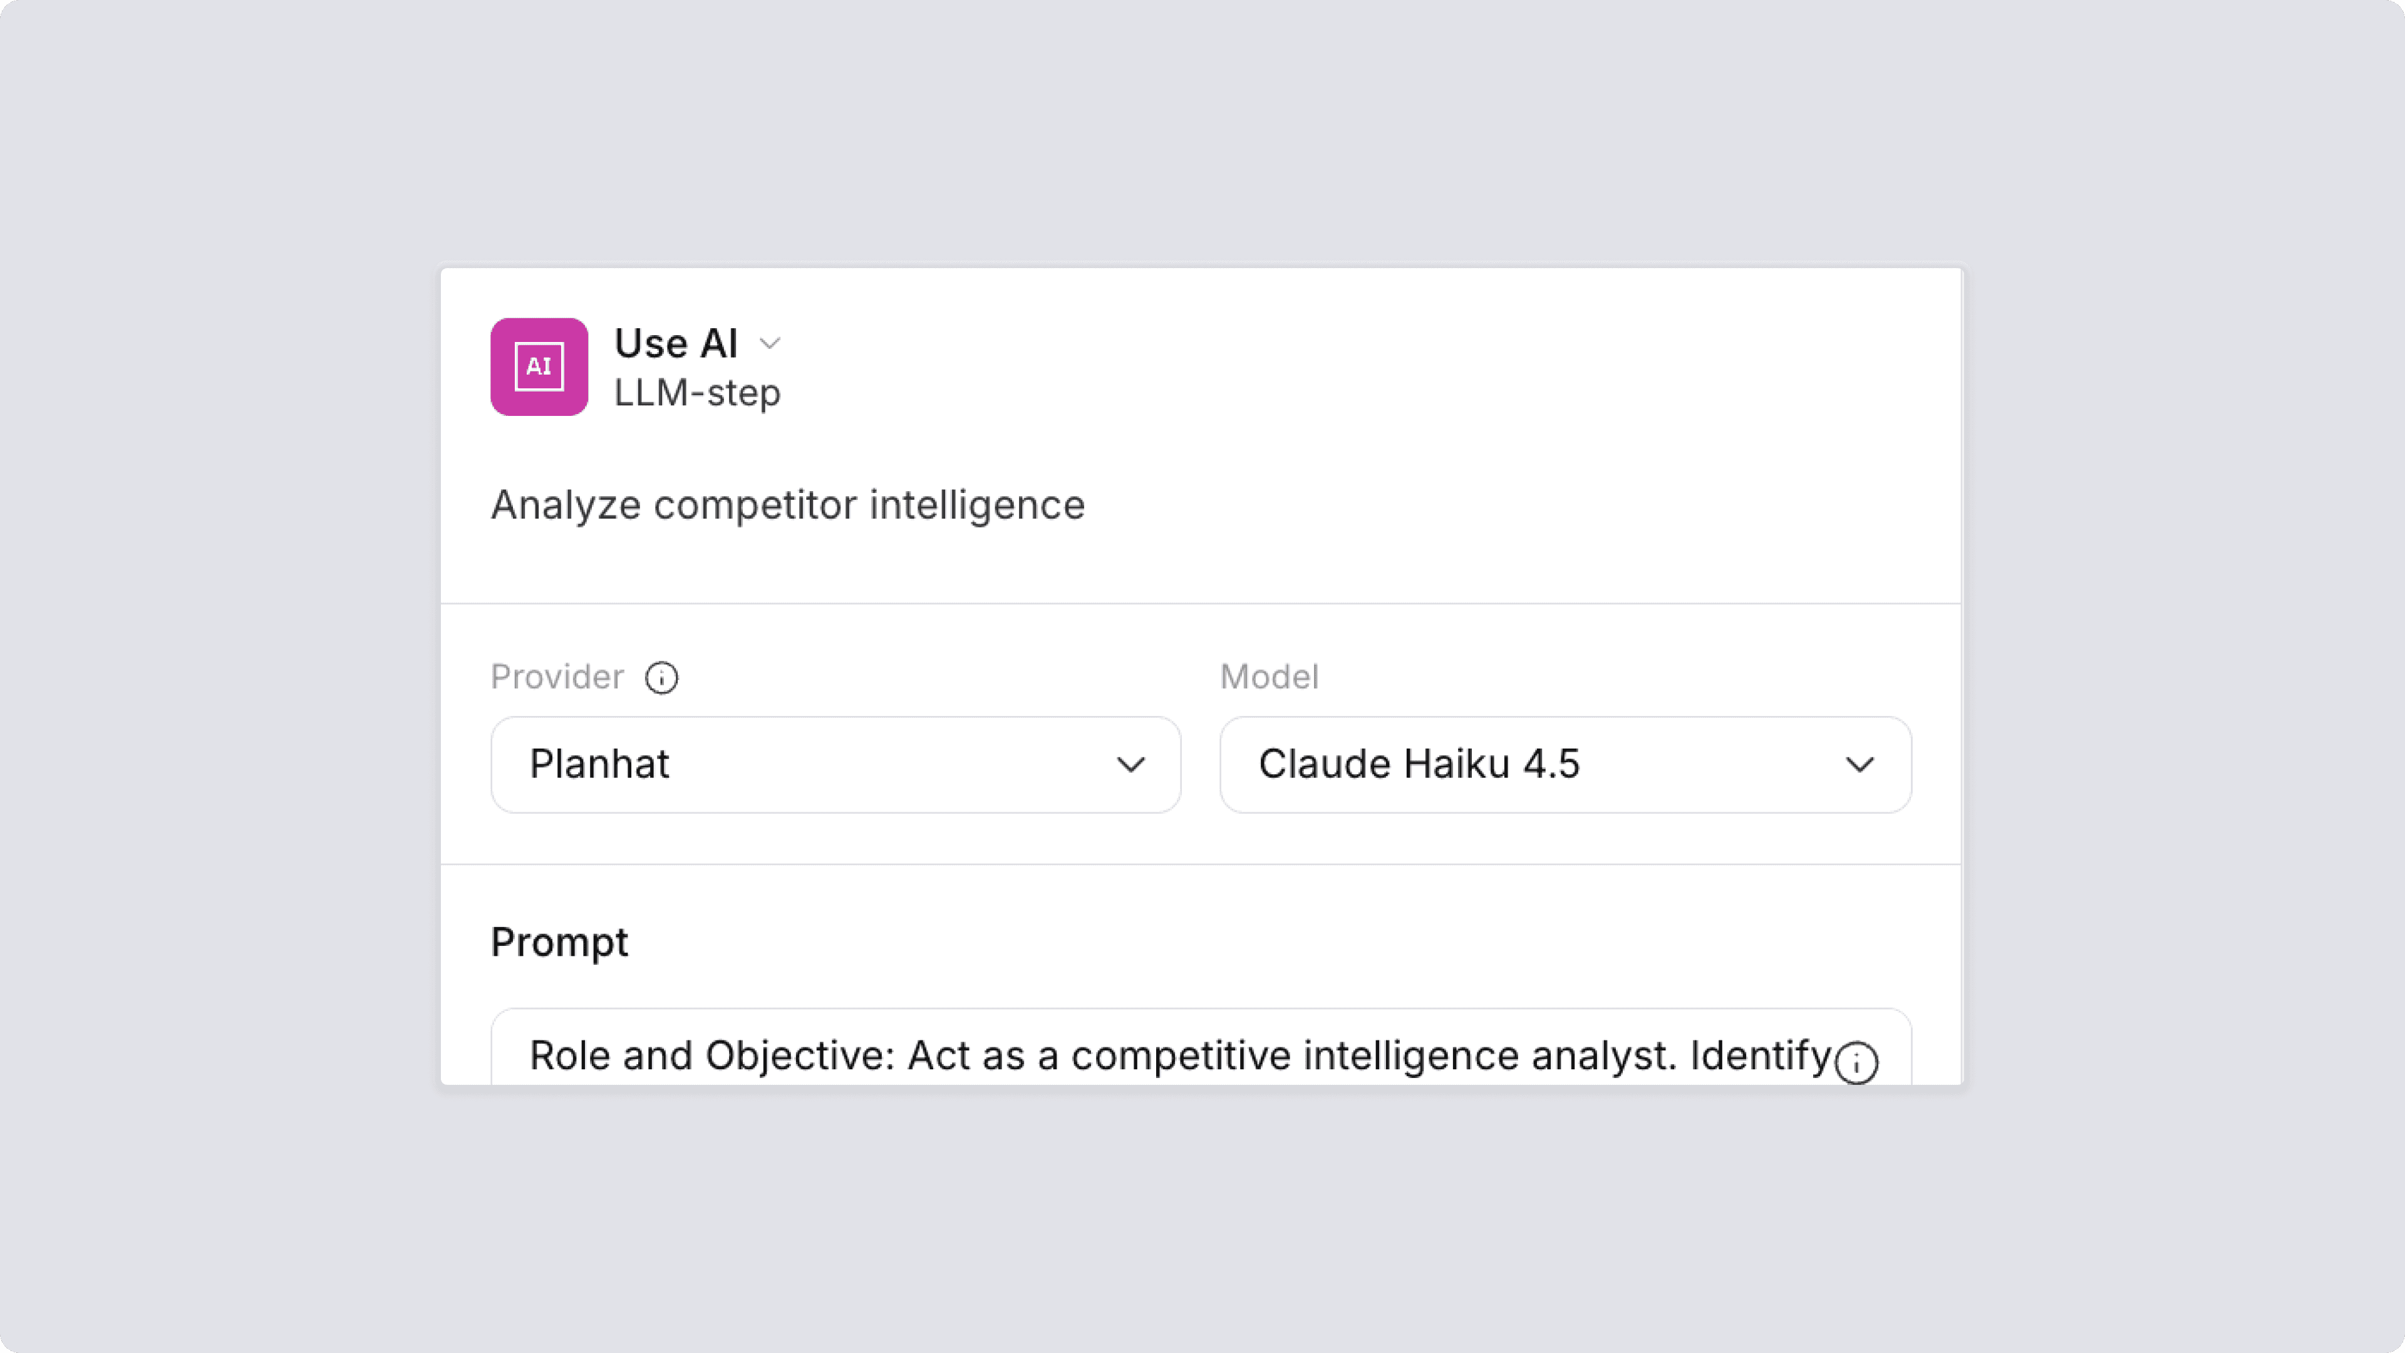Click the chevron arrow in the Claude Haiku dropdown

(1859, 765)
